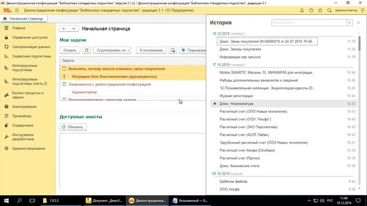Screen dimensions: 367x206
Task: Open history item Зарубежный расчетный счет
Action: 264,142
